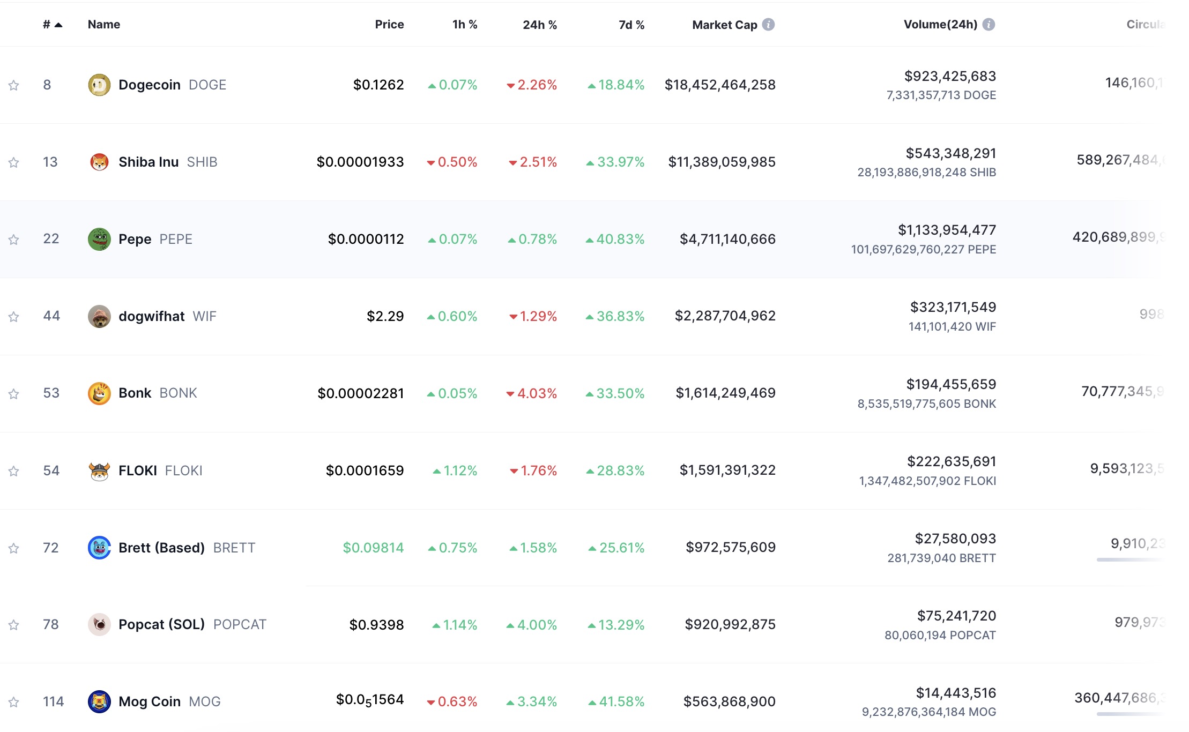Image resolution: width=1189 pixels, height=732 pixels.
Task: Open the Pepe name link
Action: (135, 239)
